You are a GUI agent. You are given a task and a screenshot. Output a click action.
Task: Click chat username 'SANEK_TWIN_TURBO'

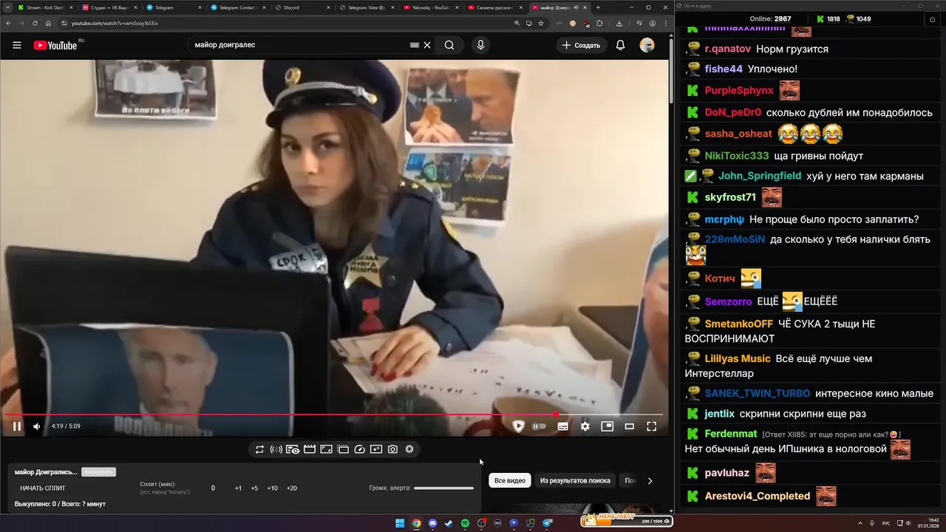point(758,394)
